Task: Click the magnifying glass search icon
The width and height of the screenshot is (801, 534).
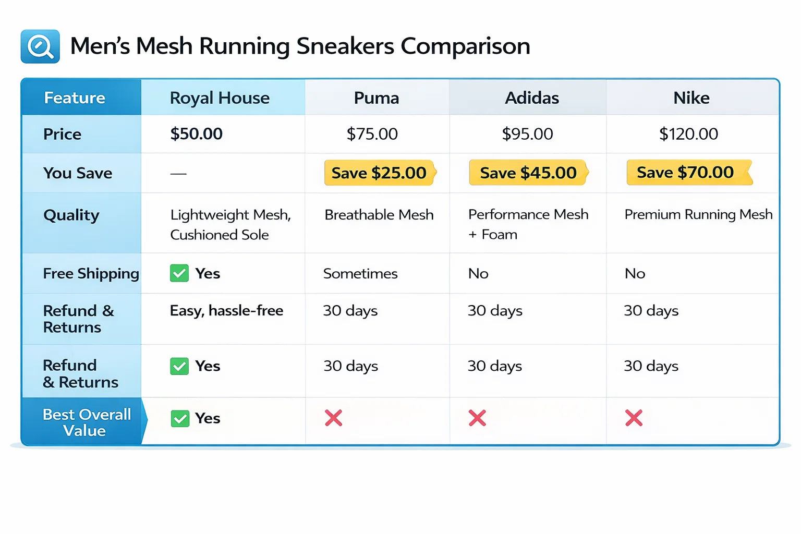Action: pyautogui.click(x=40, y=46)
